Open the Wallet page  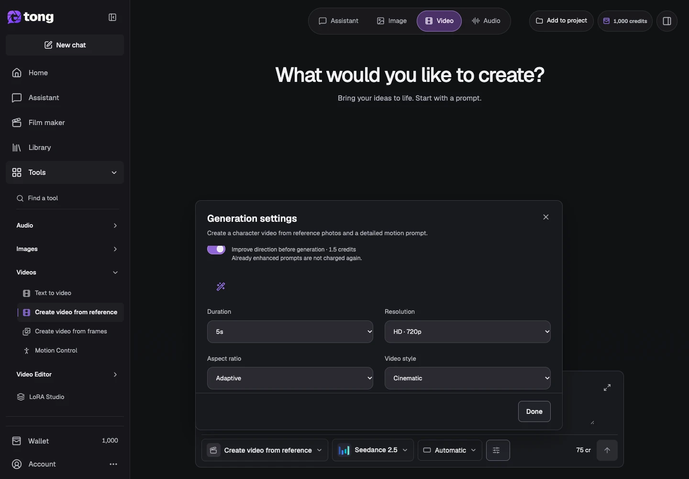(65, 441)
